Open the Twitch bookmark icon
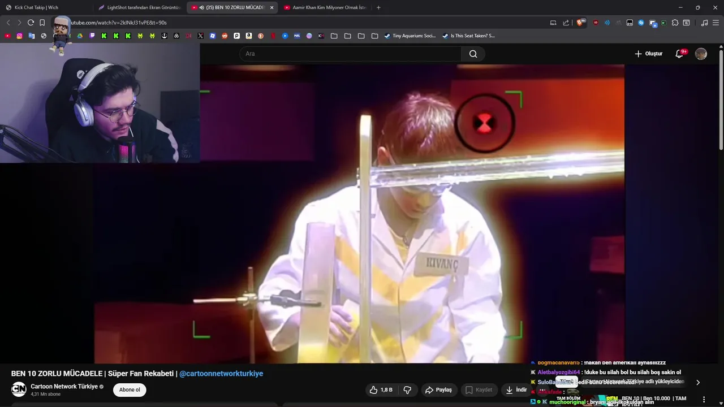The image size is (724, 407). pyautogui.click(x=92, y=36)
